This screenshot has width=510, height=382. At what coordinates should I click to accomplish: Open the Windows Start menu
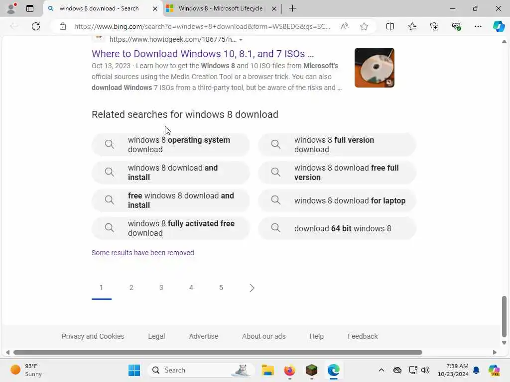tap(134, 370)
